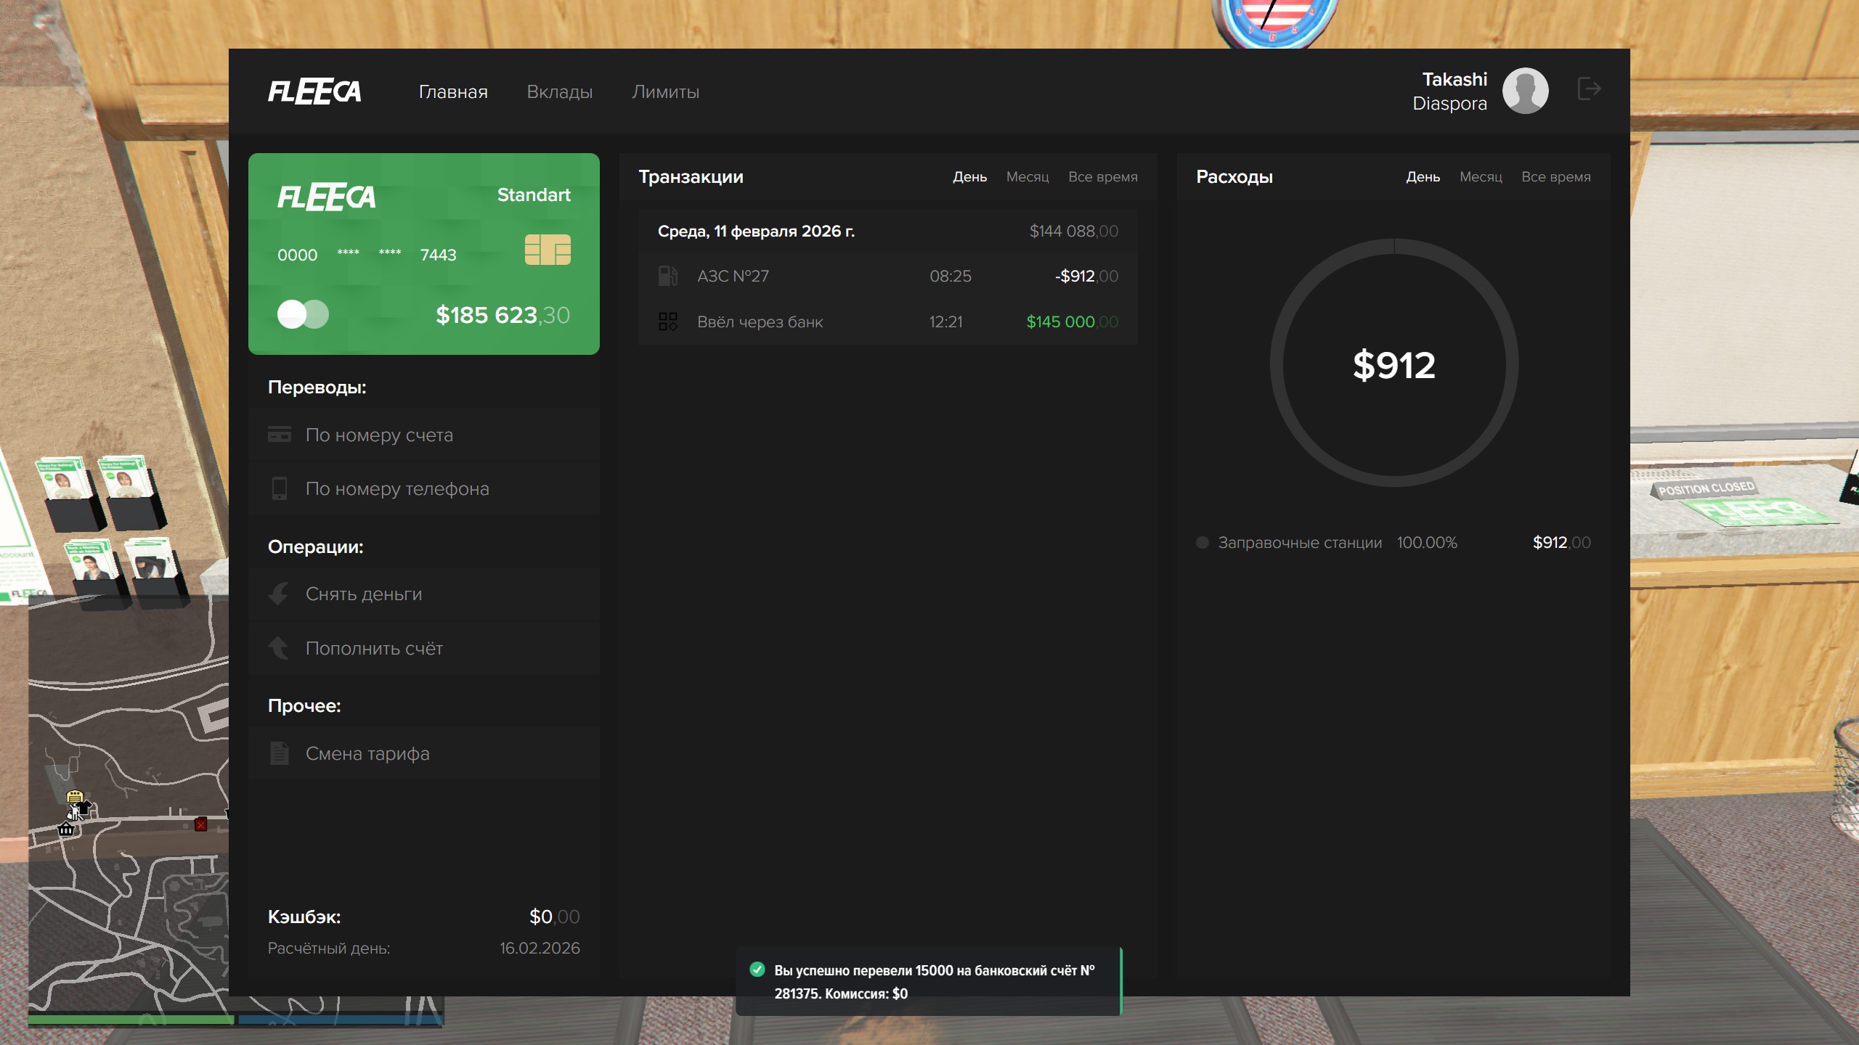Click the card icon for account-number transfer

(280, 435)
